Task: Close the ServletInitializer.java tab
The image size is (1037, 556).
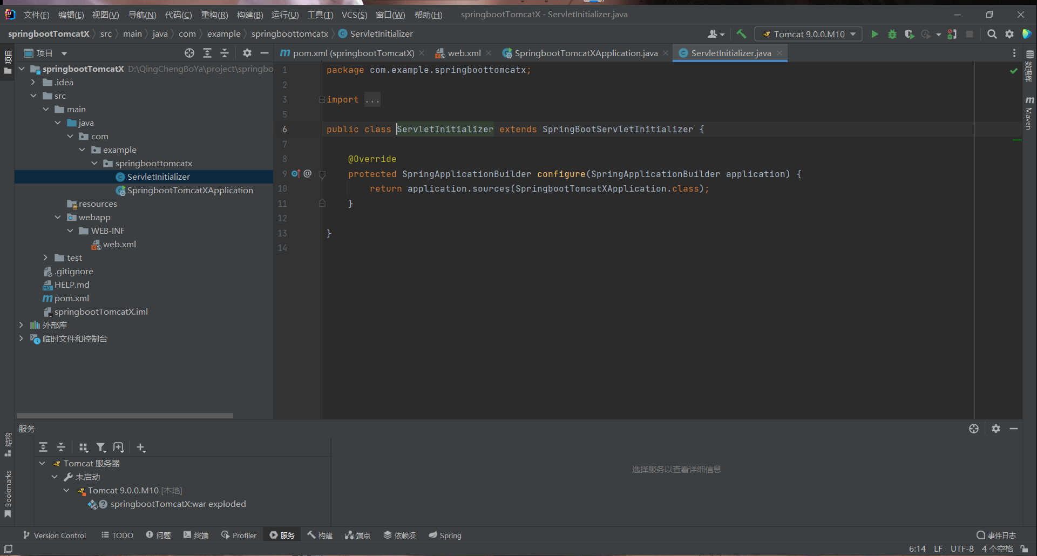Action: click(x=780, y=53)
